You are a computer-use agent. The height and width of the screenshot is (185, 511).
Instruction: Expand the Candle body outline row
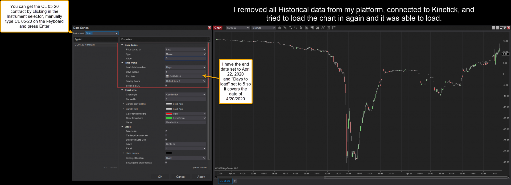coord(123,104)
